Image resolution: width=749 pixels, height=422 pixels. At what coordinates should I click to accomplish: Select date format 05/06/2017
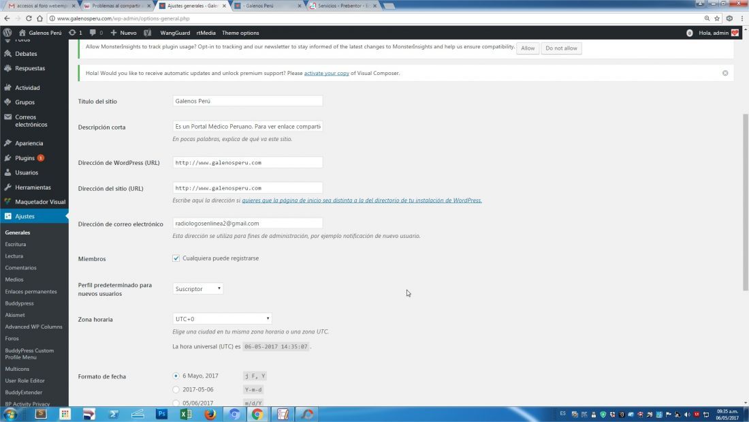(176, 403)
